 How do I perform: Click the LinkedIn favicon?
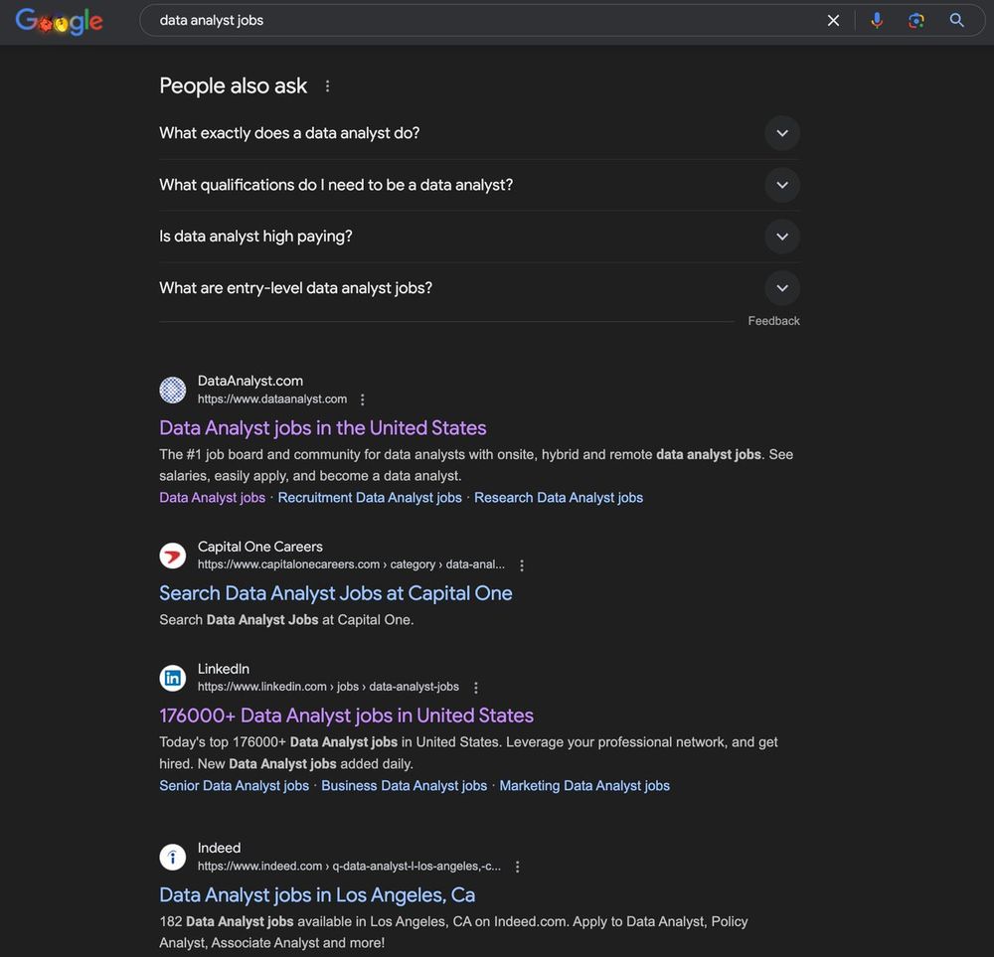point(172,678)
